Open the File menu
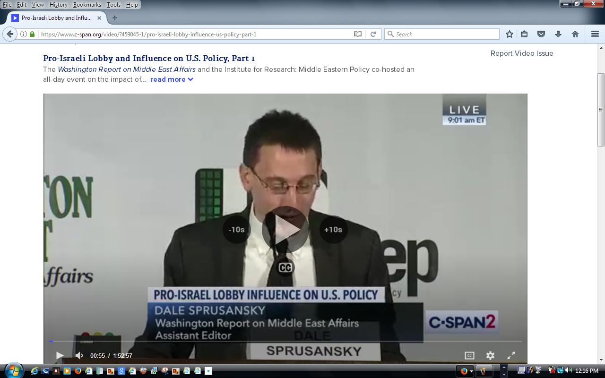Image resolution: width=605 pixels, height=378 pixels. coord(7,4)
